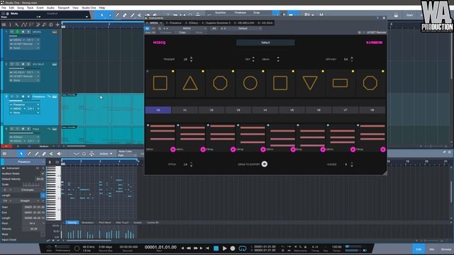The image size is (454, 255).
Task: Click the Add Tracks plus icon
Action: [x=57, y=25]
